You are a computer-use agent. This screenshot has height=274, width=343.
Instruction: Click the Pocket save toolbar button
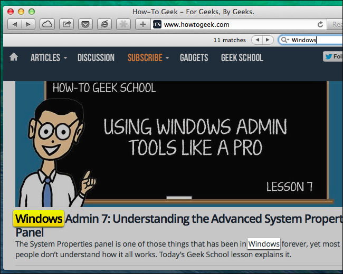click(85, 24)
